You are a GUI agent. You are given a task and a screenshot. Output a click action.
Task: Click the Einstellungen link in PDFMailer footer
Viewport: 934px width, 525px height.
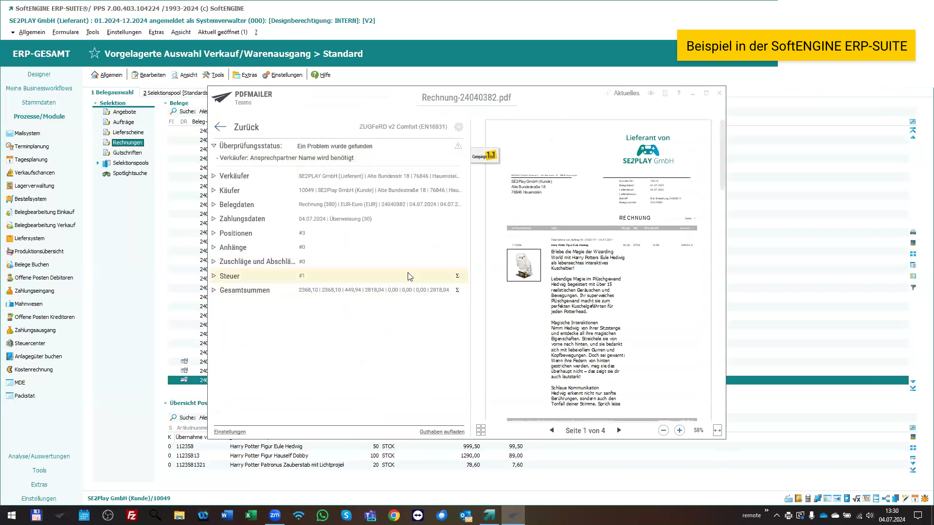[x=230, y=432]
